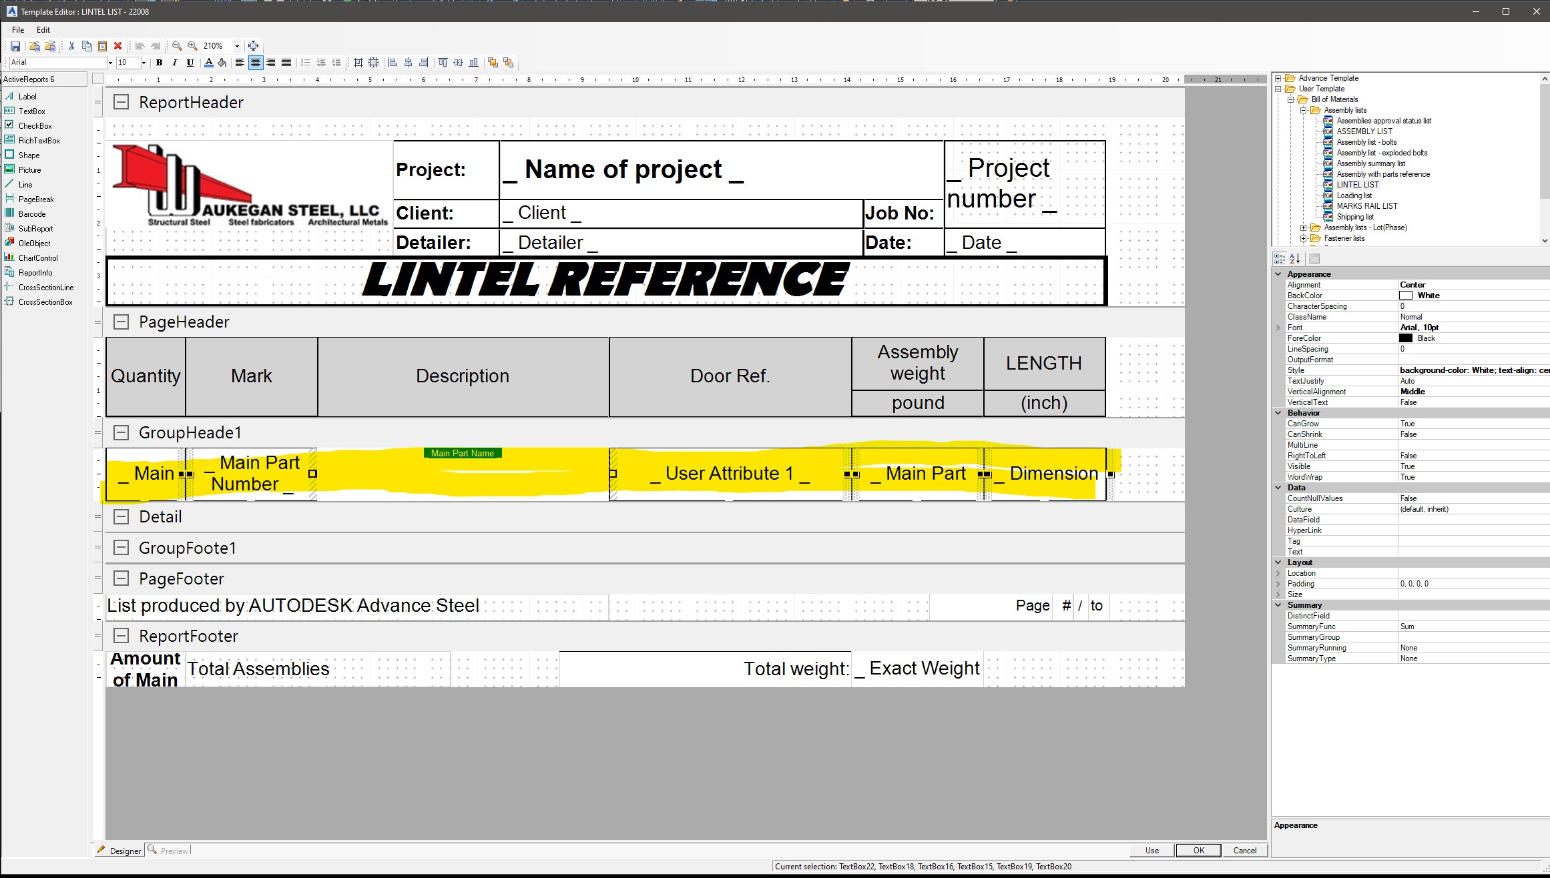Select the CrossSectionLine tool

point(43,288)
